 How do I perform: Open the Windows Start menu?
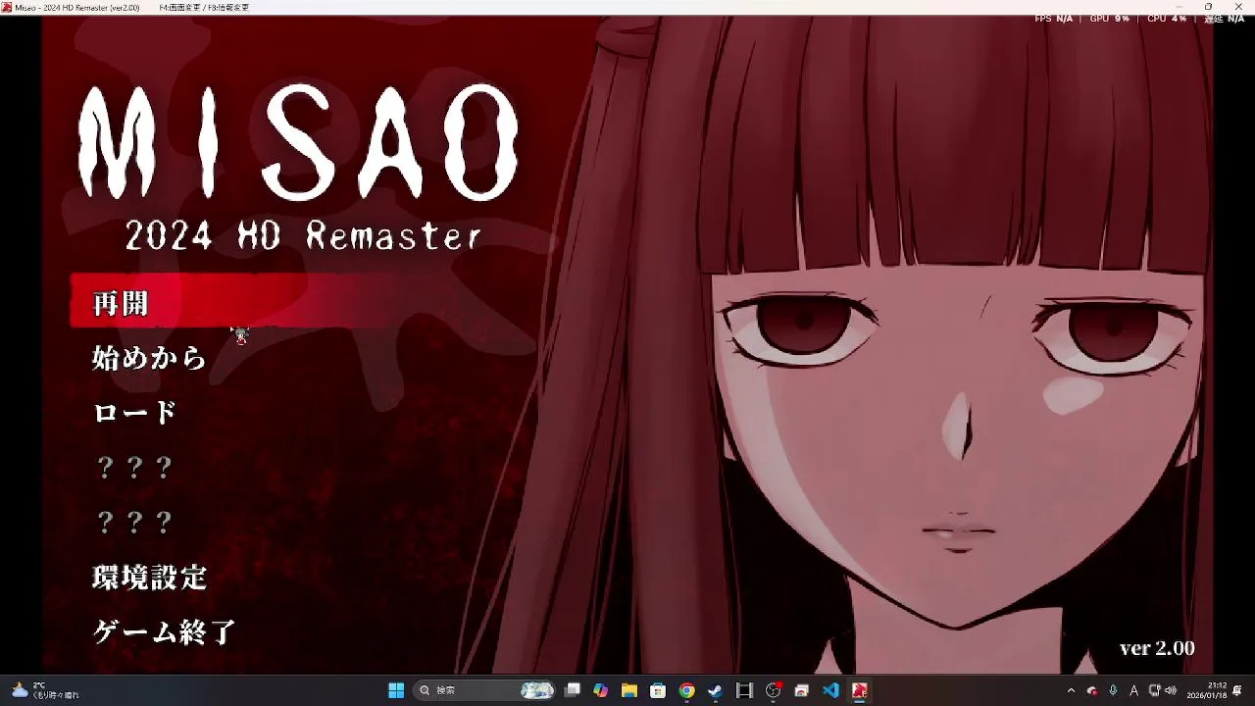click(396, 690)
